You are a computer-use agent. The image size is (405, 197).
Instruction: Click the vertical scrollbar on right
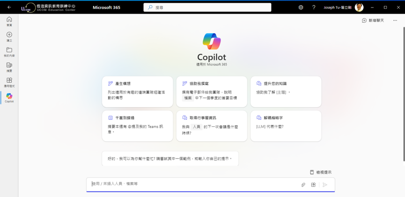coord(404,94)
